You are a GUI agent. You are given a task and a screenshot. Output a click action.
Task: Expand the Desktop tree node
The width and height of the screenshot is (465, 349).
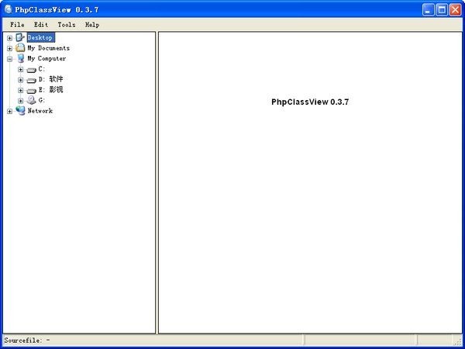pos(10,38)
